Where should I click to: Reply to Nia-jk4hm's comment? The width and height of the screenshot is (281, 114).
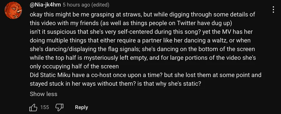pos(81,107)
